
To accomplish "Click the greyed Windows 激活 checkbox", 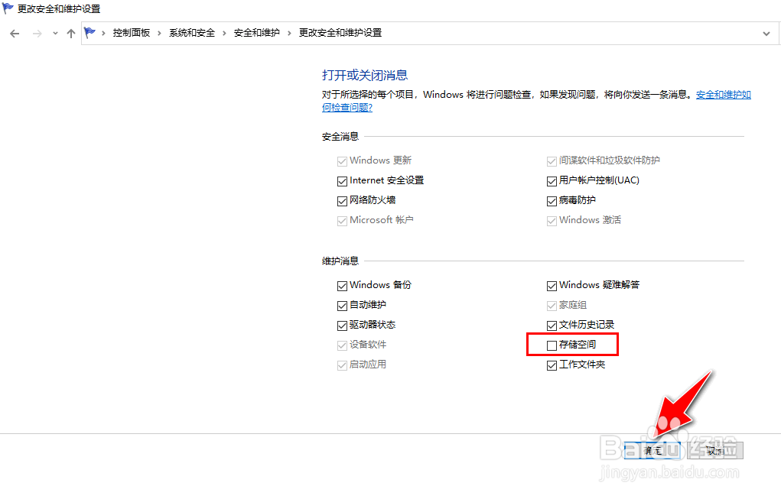I will point(552,221).
